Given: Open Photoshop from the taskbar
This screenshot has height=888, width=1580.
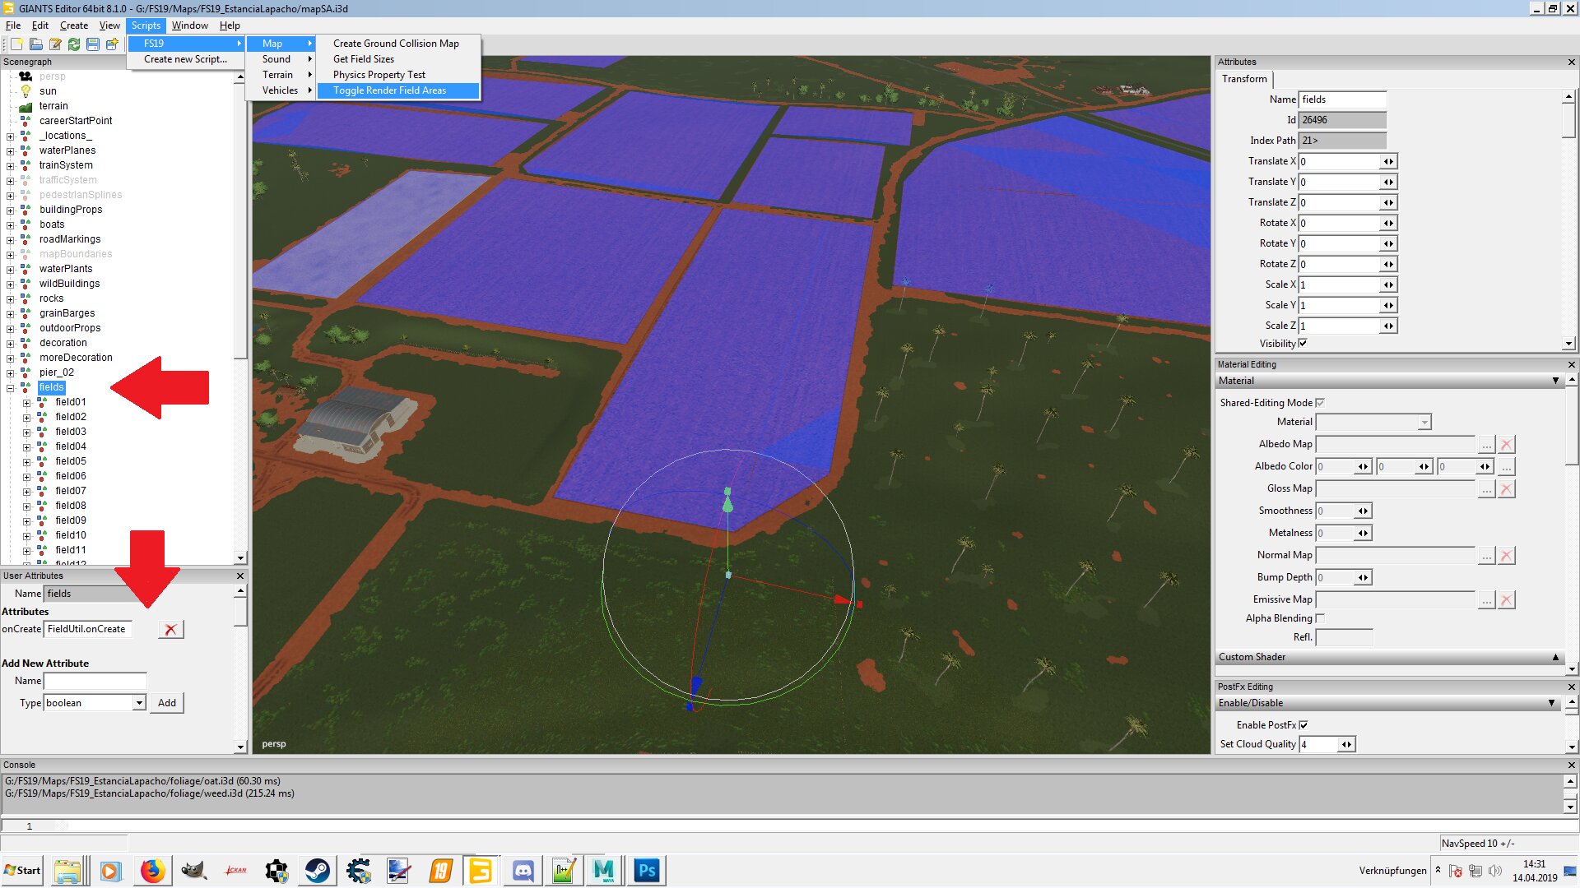Looking at the screenshot, I should tap(647, 870).
